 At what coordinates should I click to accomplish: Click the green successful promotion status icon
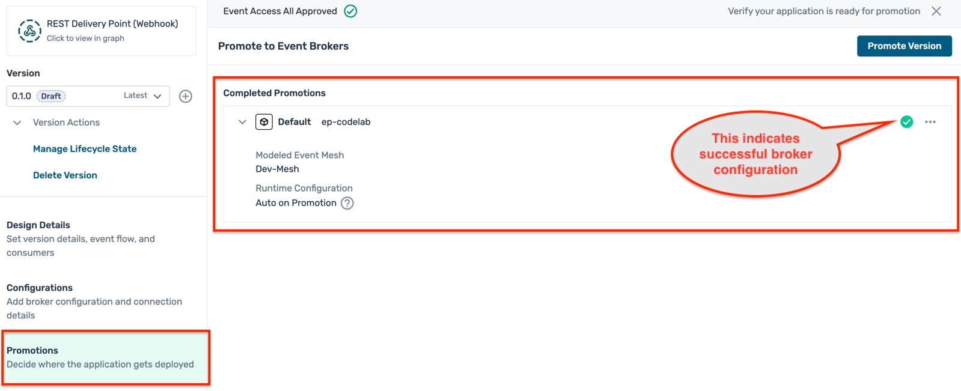click(x=906, y=122)
